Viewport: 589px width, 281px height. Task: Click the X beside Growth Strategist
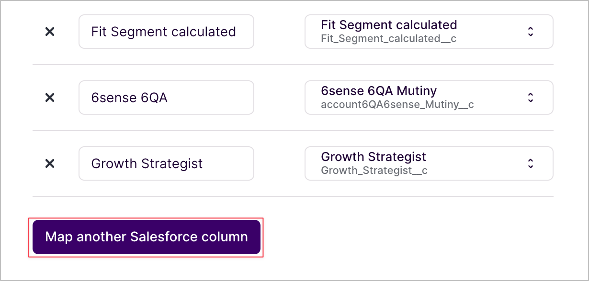coord(50,163)
